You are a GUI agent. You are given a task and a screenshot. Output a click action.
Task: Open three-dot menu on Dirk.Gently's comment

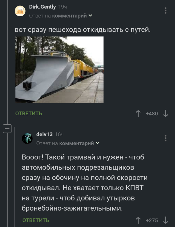click(165, 11)
